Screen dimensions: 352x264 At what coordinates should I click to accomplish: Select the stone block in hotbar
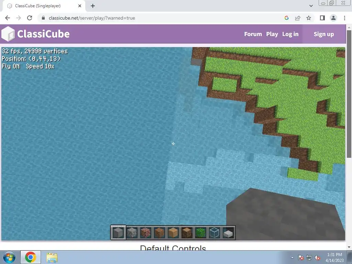[118, 233]
